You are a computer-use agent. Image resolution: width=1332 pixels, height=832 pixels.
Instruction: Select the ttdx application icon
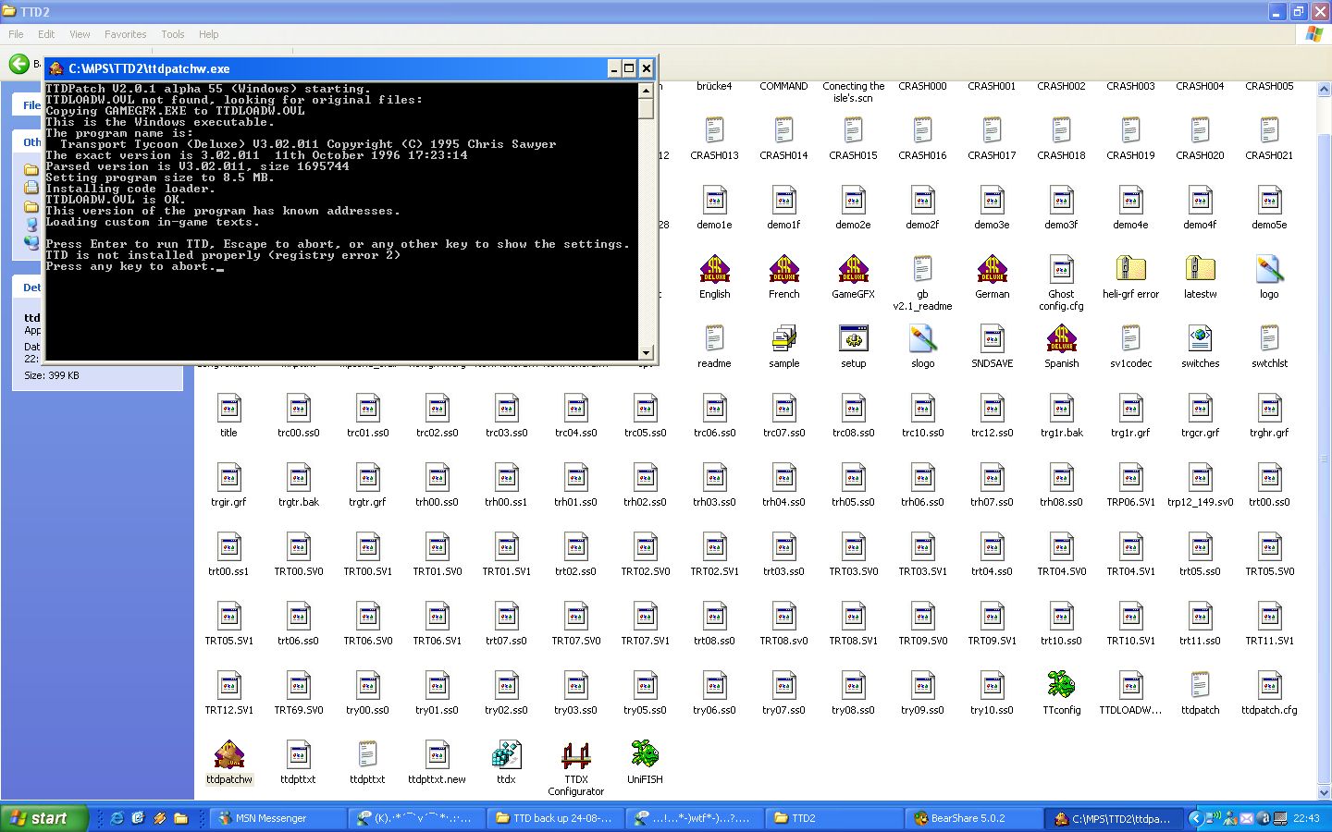pyautogui.click(x=506, y=754)
